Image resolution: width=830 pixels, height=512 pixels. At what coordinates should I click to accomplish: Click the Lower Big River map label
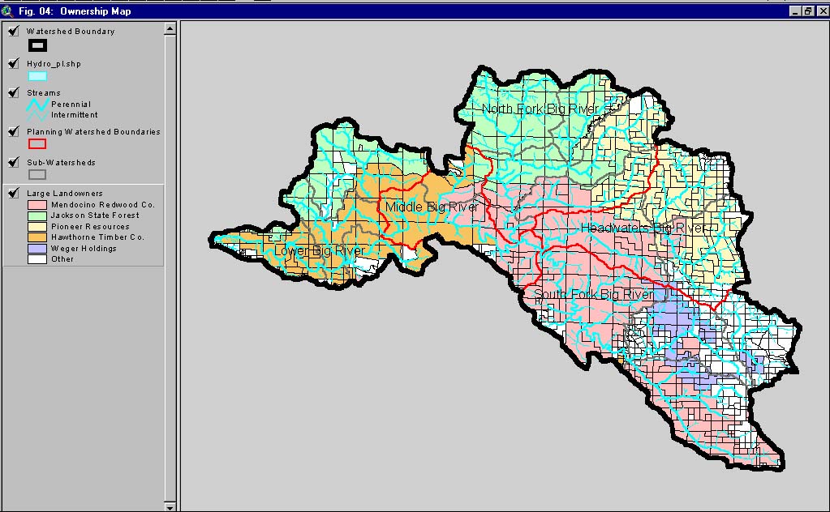coord(319,250)
